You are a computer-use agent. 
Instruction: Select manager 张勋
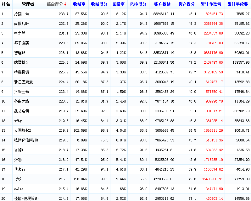[18, 160]
